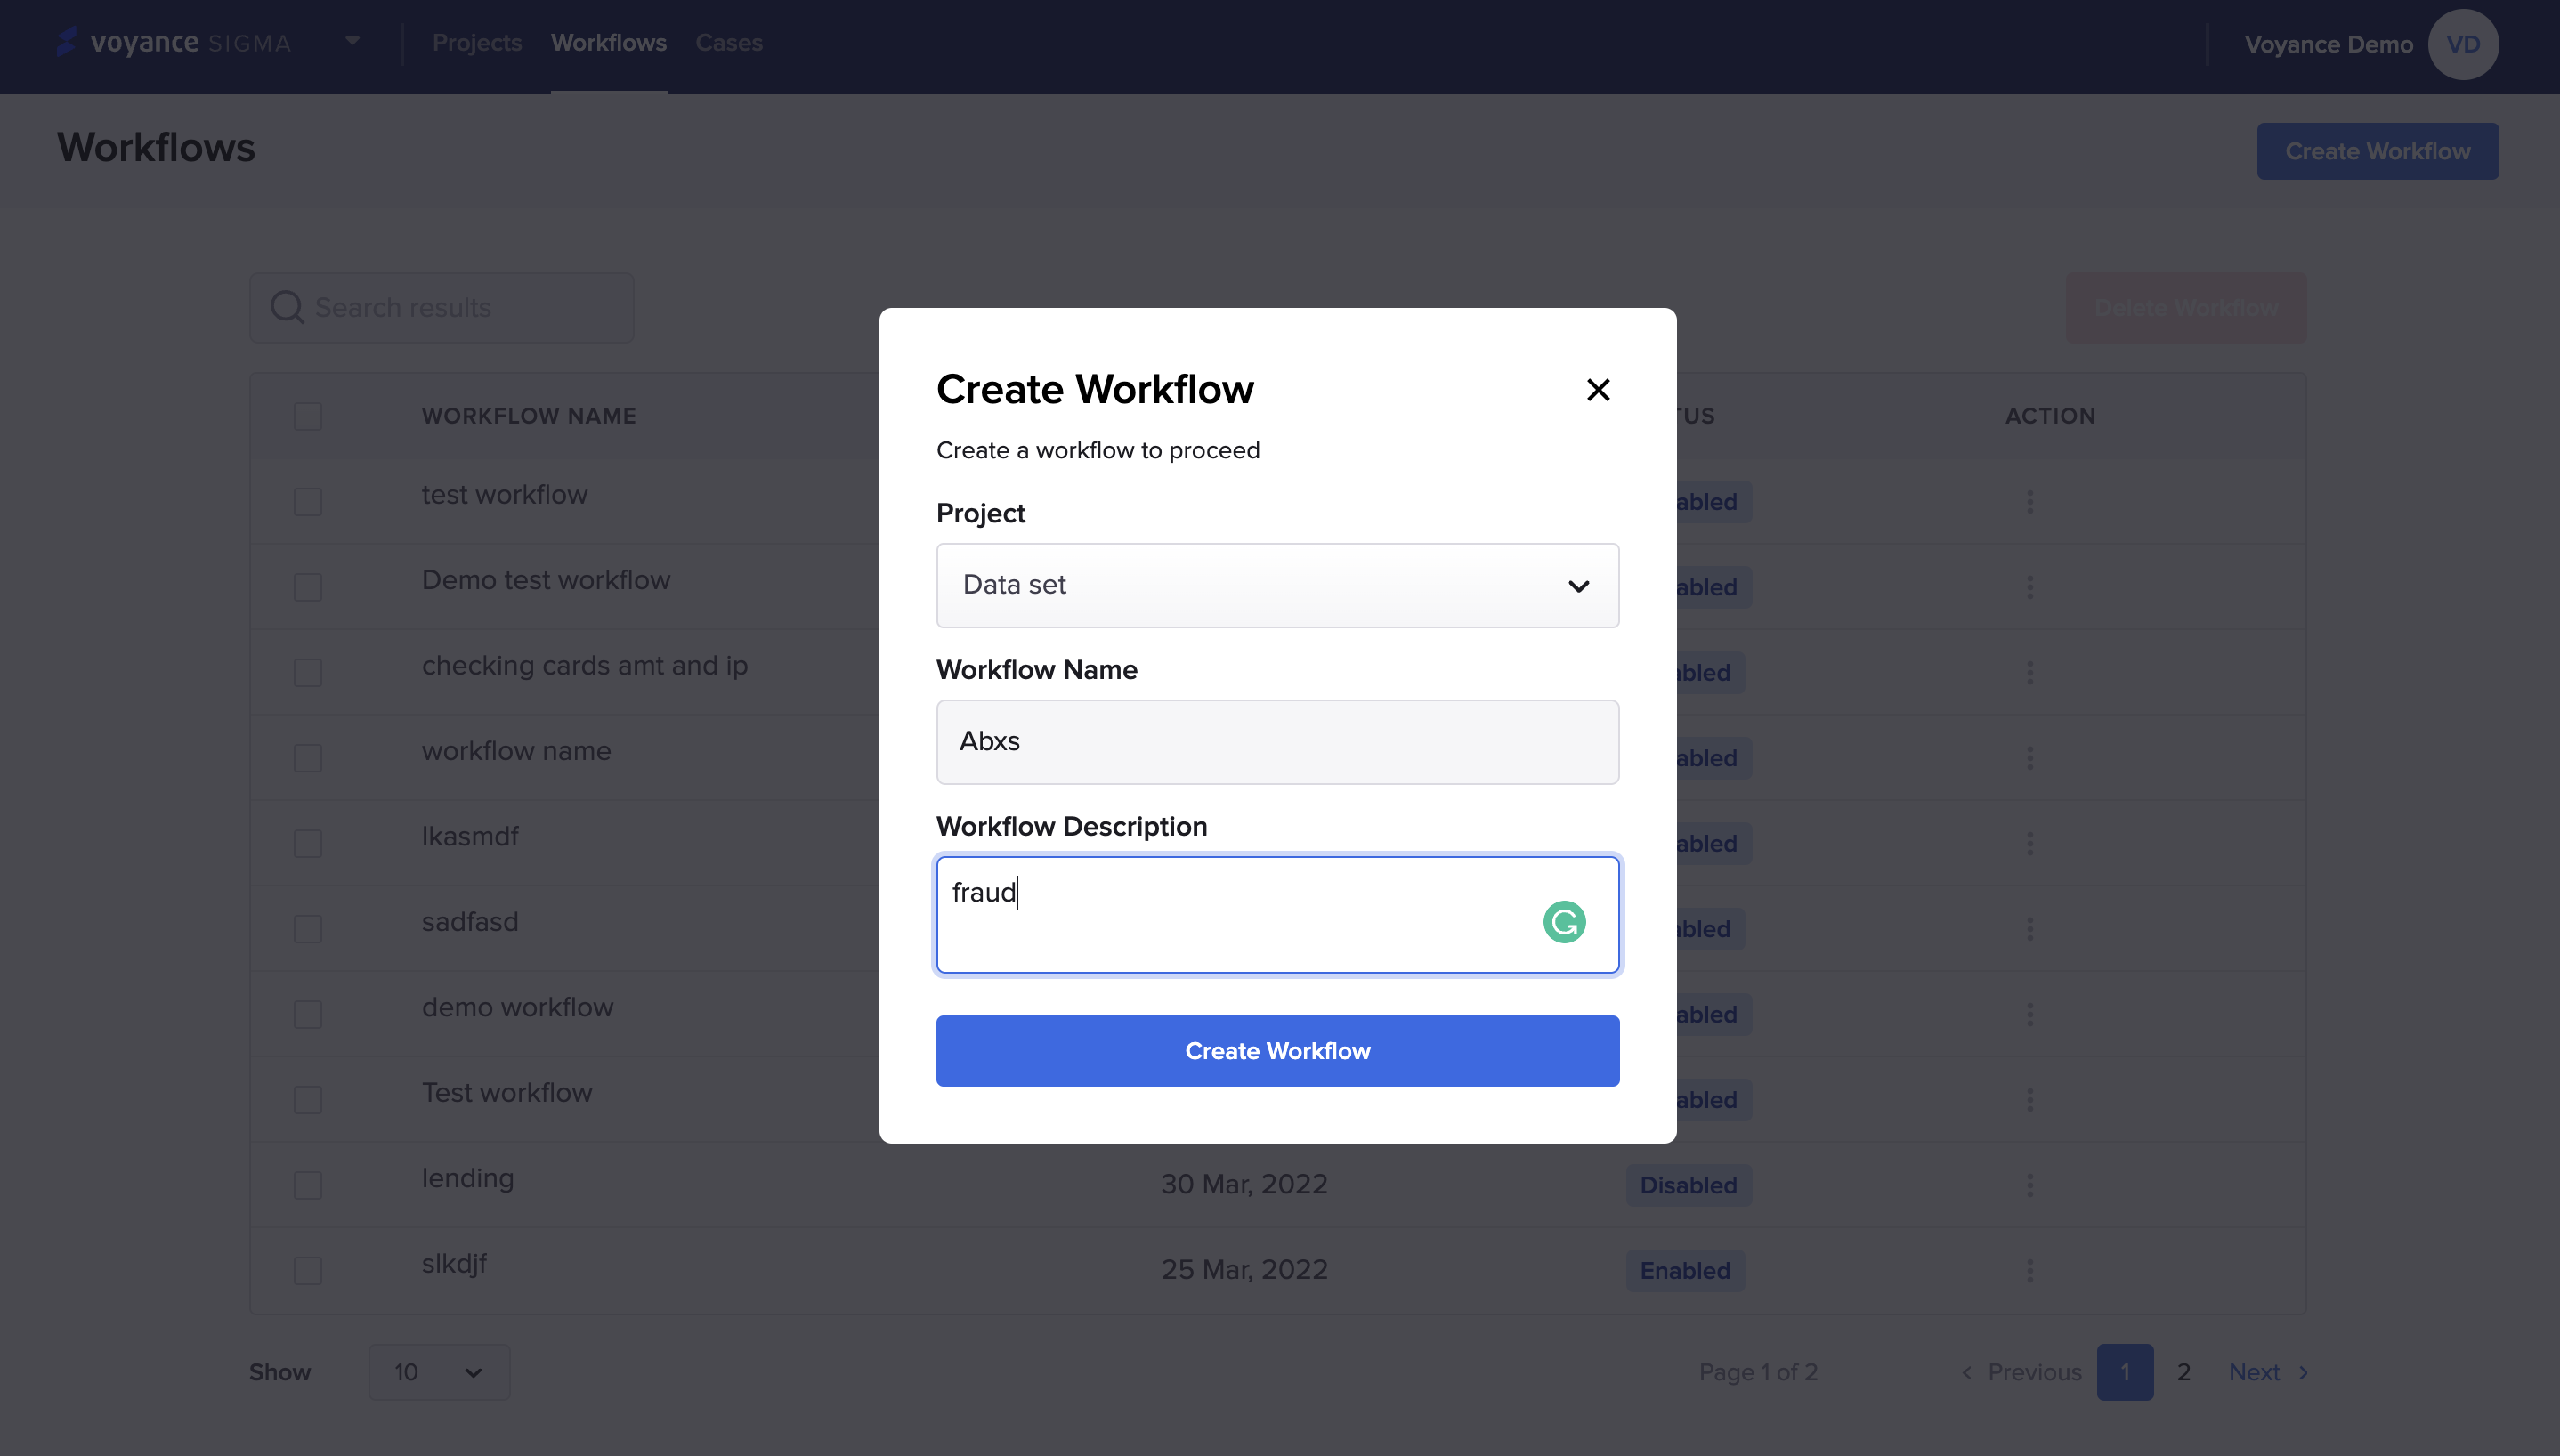Click the Next page chevron arrow

click(x=2304, y=1373)
